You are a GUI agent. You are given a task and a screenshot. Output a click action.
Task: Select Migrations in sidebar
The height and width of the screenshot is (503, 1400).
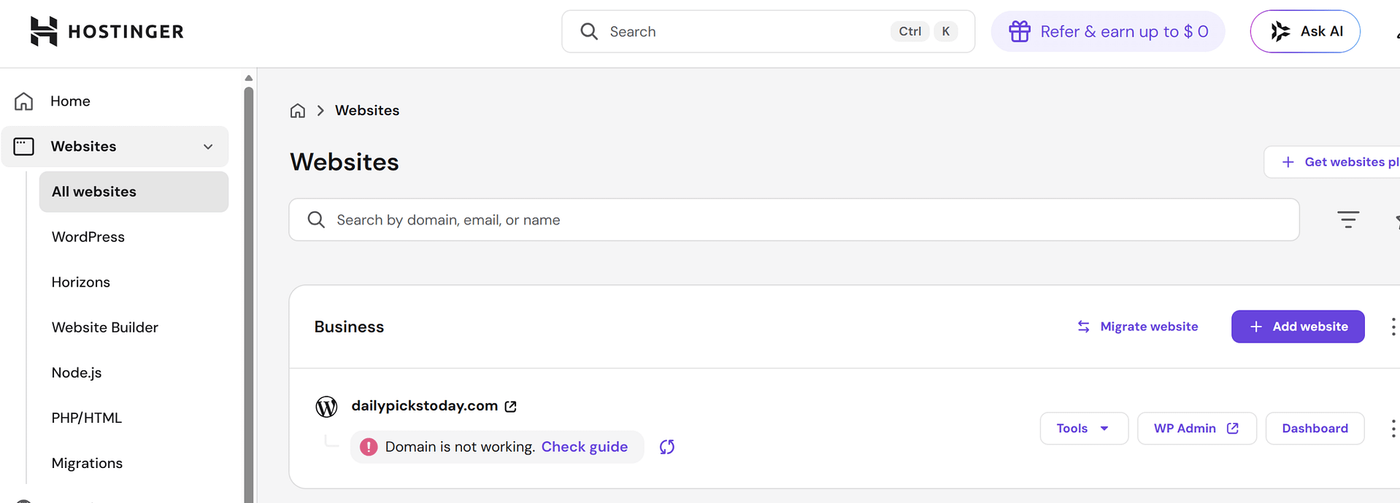pyautogui.click(x=87, y=463)
